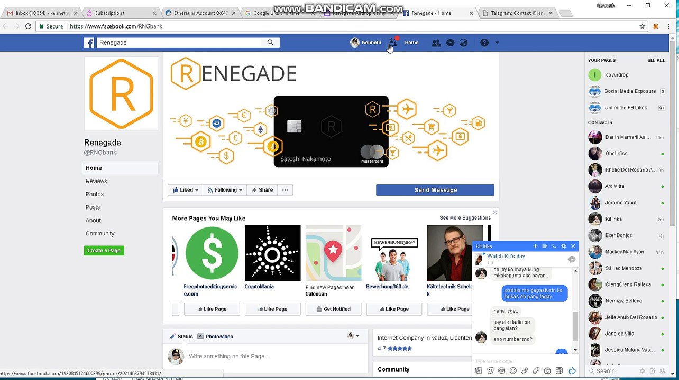Click create group icon in sidebar

pyautogui.click(x=662, y=371)
